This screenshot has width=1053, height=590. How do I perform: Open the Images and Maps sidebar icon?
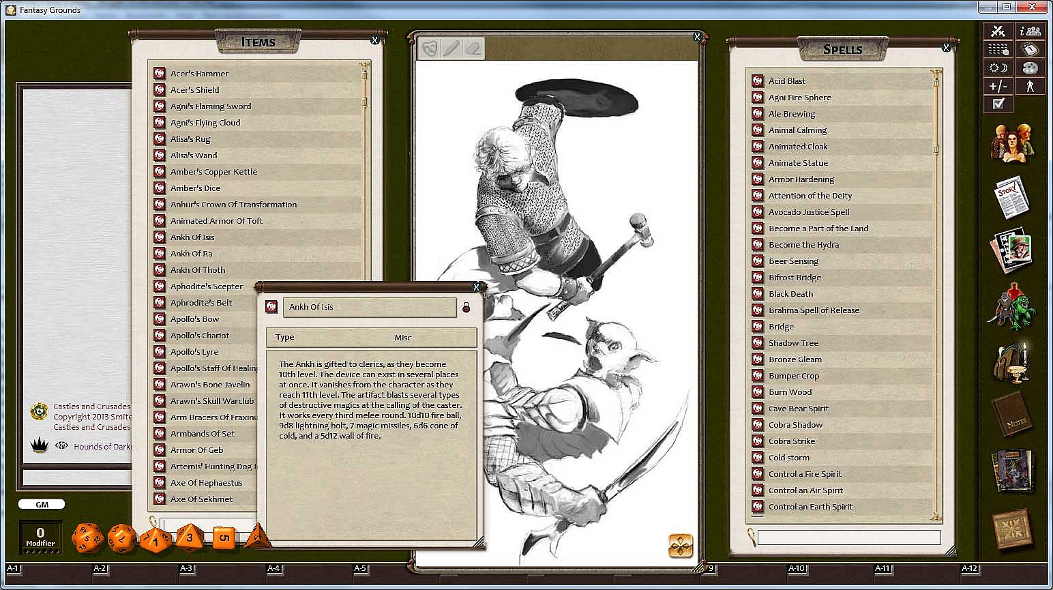[x=1012, y=251]
